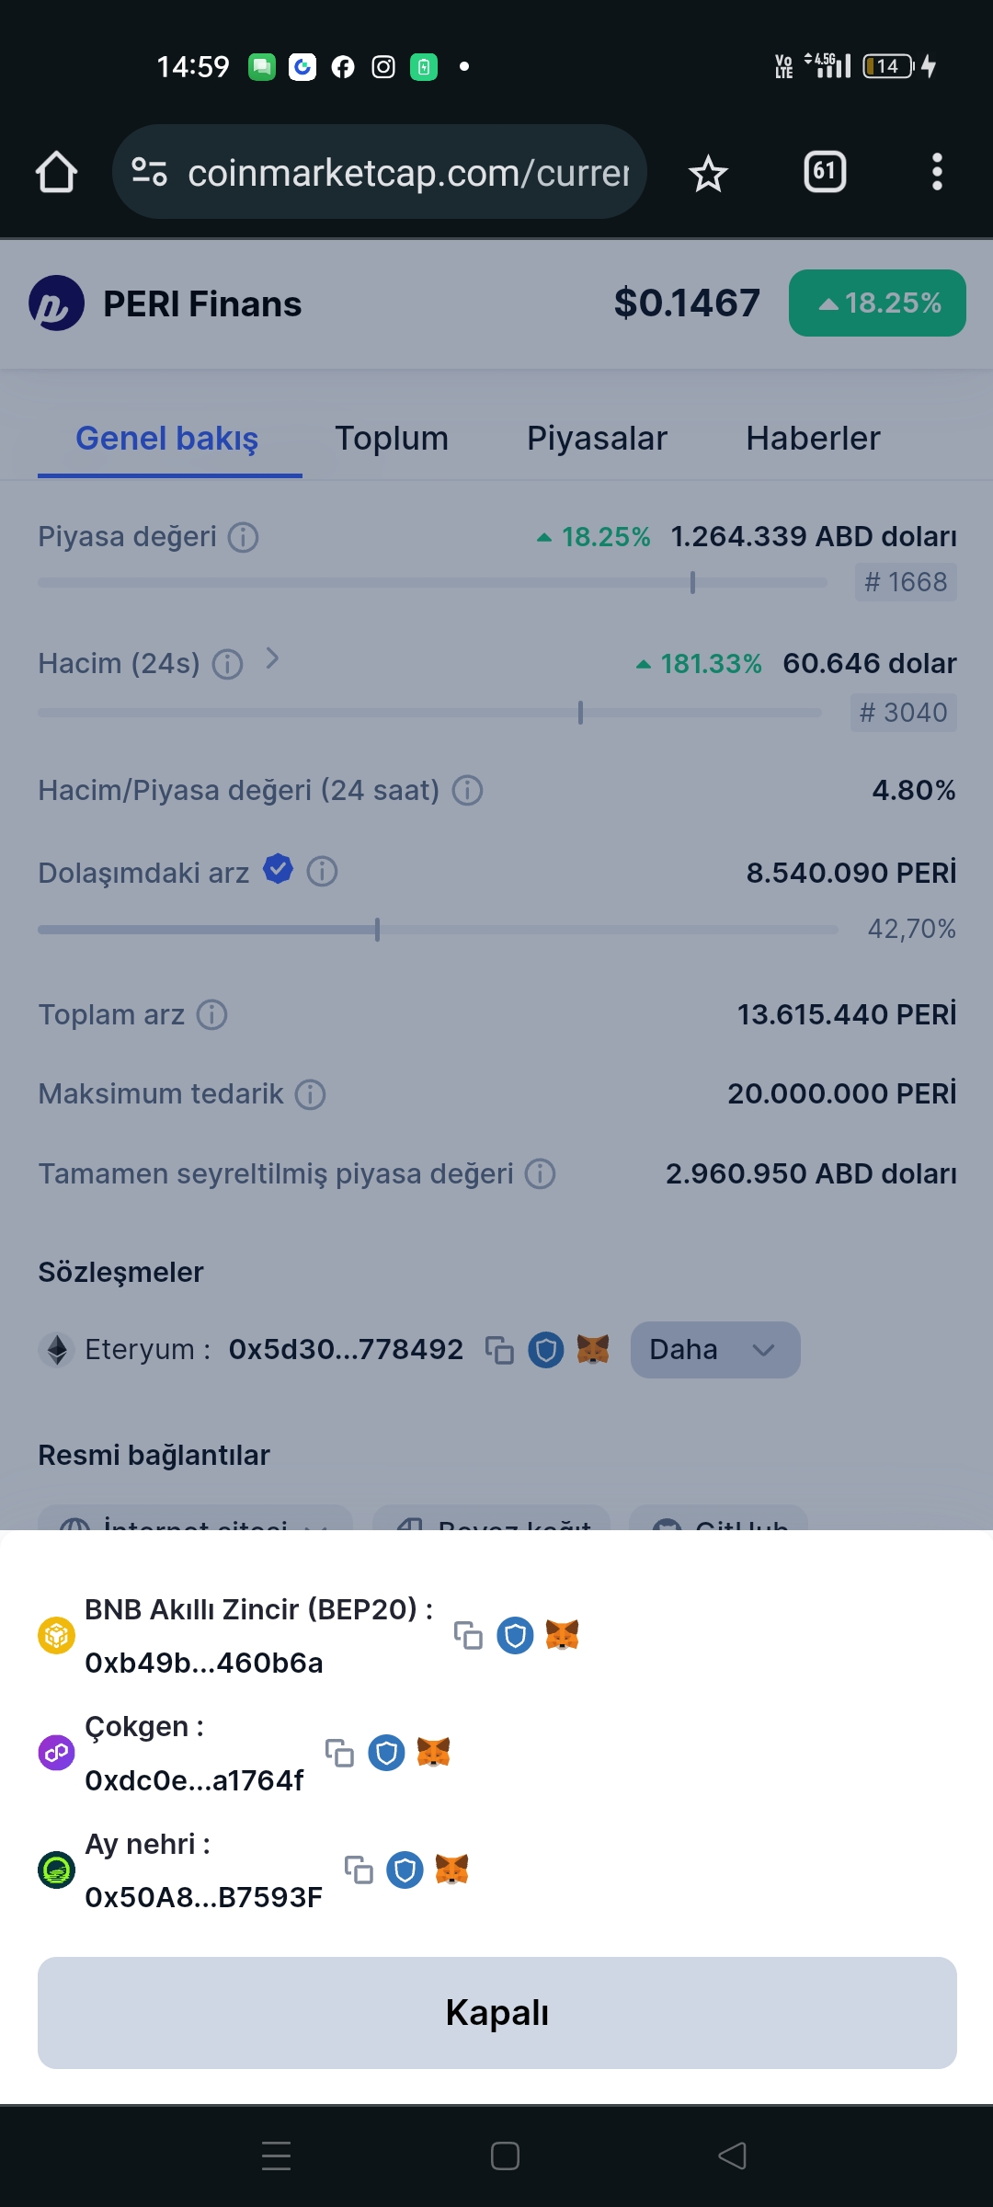Go to browser home page

(x=56, y=172)
